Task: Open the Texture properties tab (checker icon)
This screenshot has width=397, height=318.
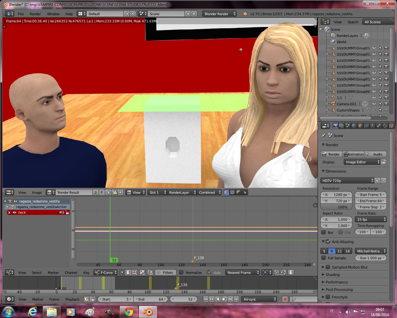Action: 391,126
